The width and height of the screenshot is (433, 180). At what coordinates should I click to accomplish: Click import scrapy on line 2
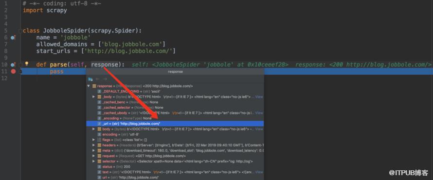[45, 11]
